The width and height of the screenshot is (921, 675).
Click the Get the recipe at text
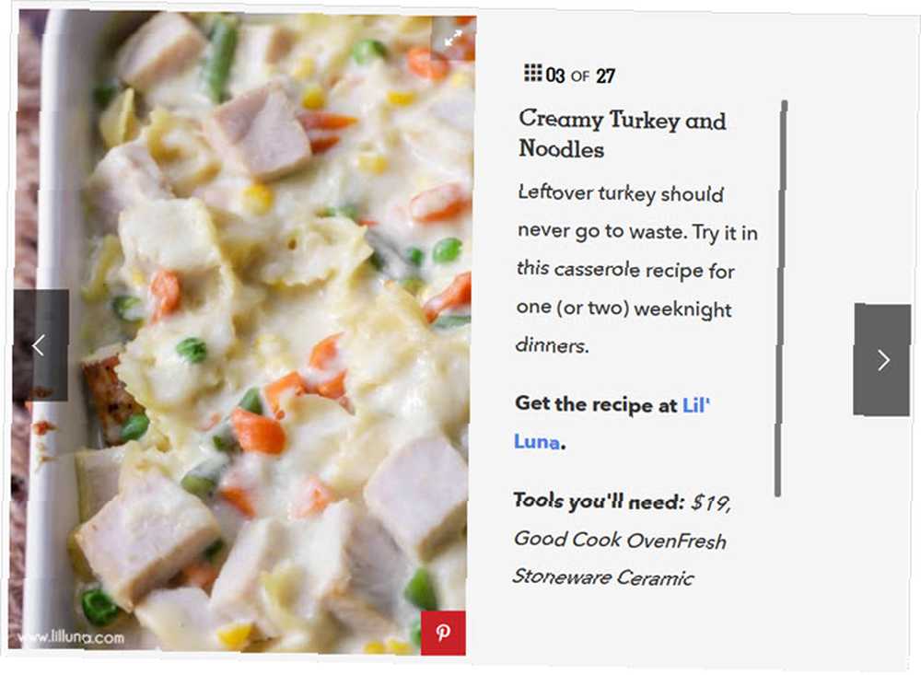click(596, 404)
